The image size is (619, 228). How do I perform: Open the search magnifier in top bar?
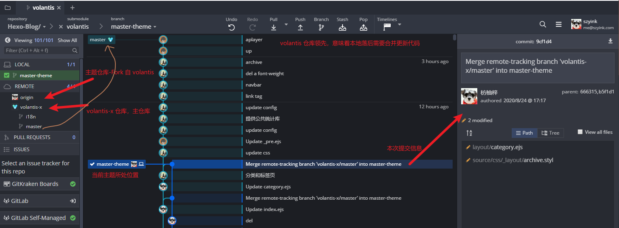[543, 24]
